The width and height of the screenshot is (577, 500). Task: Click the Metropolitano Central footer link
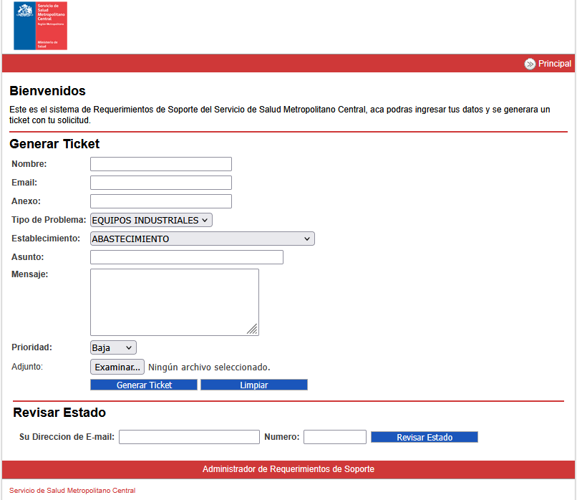101,491
